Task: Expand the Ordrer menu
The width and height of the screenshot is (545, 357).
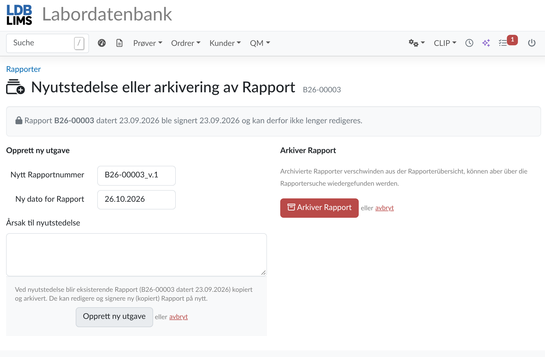Action: (x=186, y=43)
